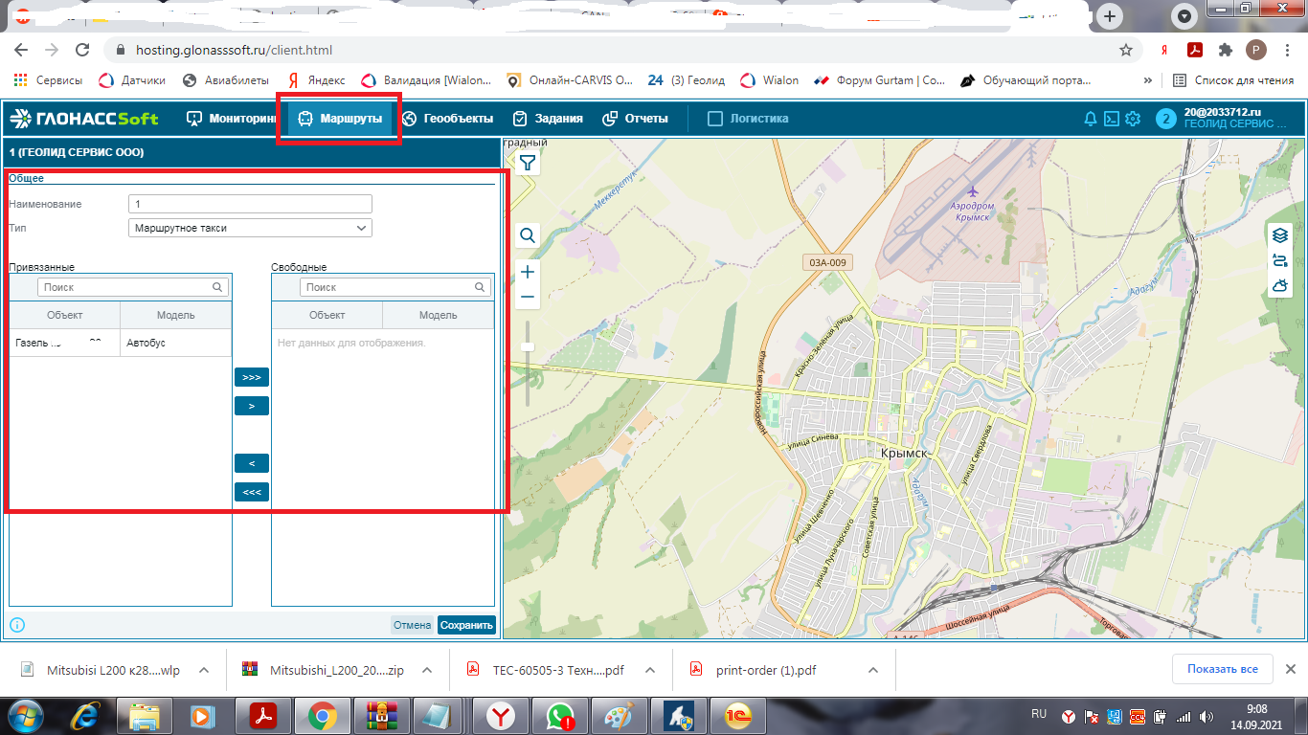Image resolution: width=1308 pixels, height=735 pixels.
Task: Open settings gear in GLONASSSoft header
Action: (1133, 119)
